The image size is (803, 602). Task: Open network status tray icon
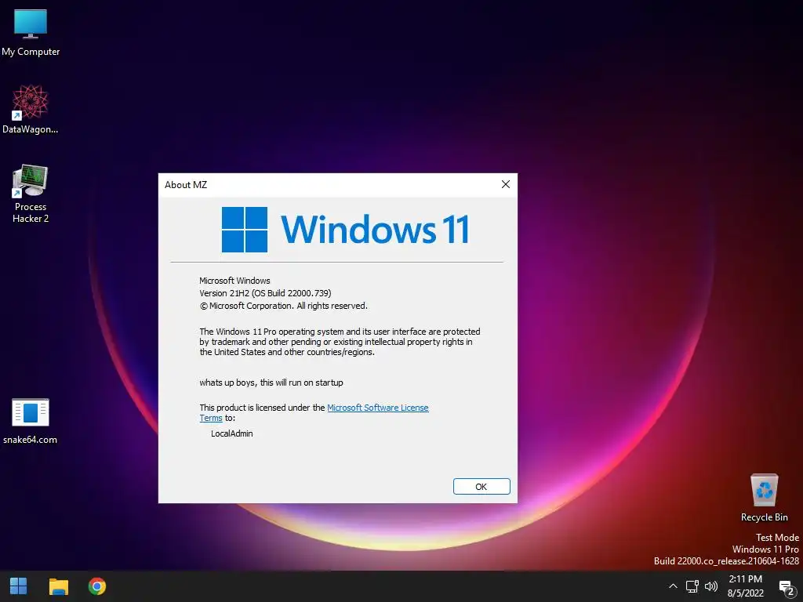(692, 586)
